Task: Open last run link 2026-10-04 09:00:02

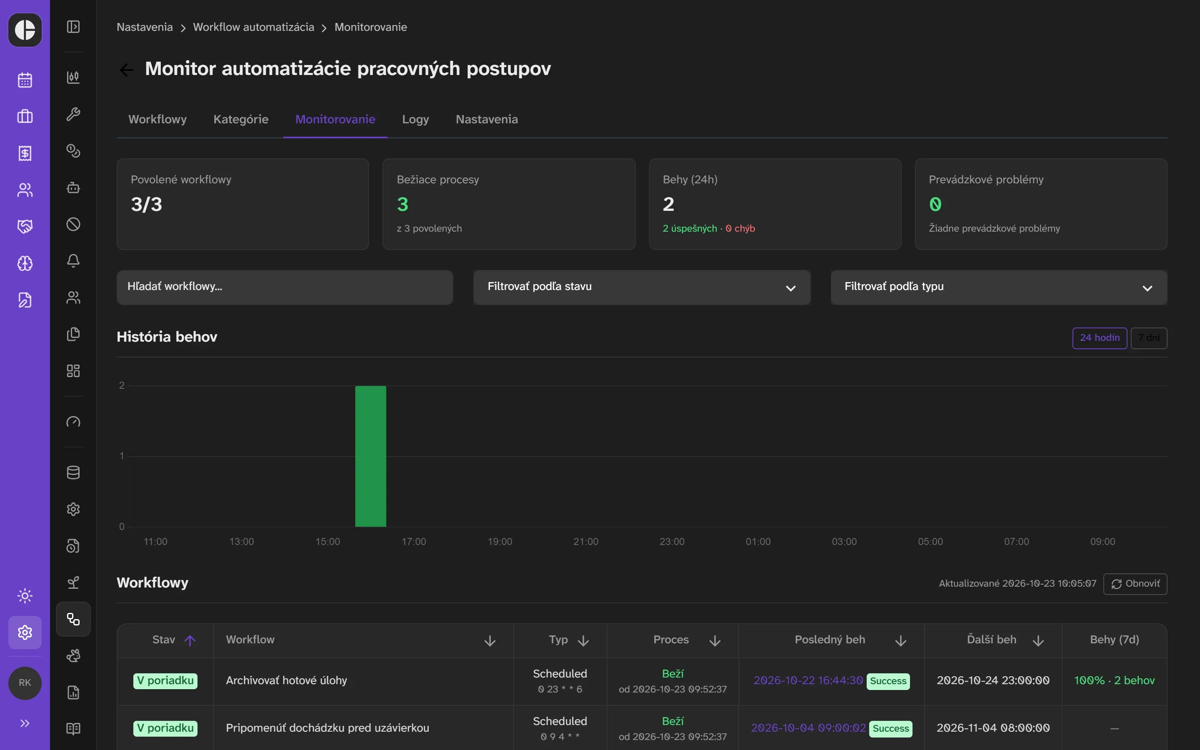Action: [808, 727]
